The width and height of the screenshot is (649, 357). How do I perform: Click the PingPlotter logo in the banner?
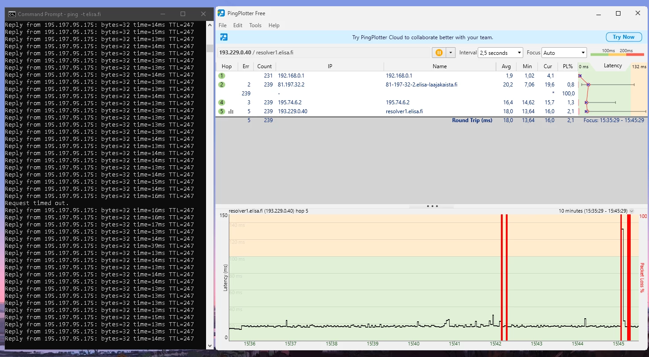coord(224,37)
